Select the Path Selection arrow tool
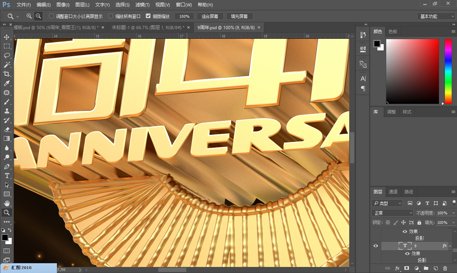Viewport: 457px width, 273px height. pyautogui.click(x=7, y=185)
